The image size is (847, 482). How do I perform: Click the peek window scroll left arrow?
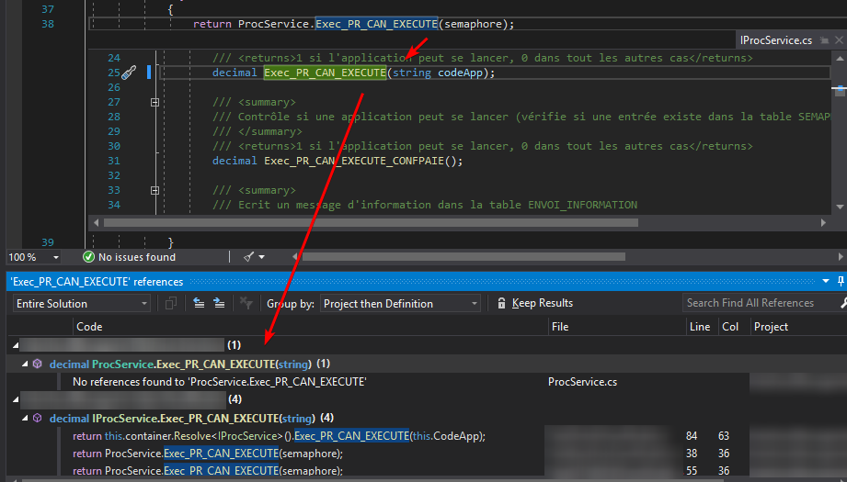(x=97, y=223)
